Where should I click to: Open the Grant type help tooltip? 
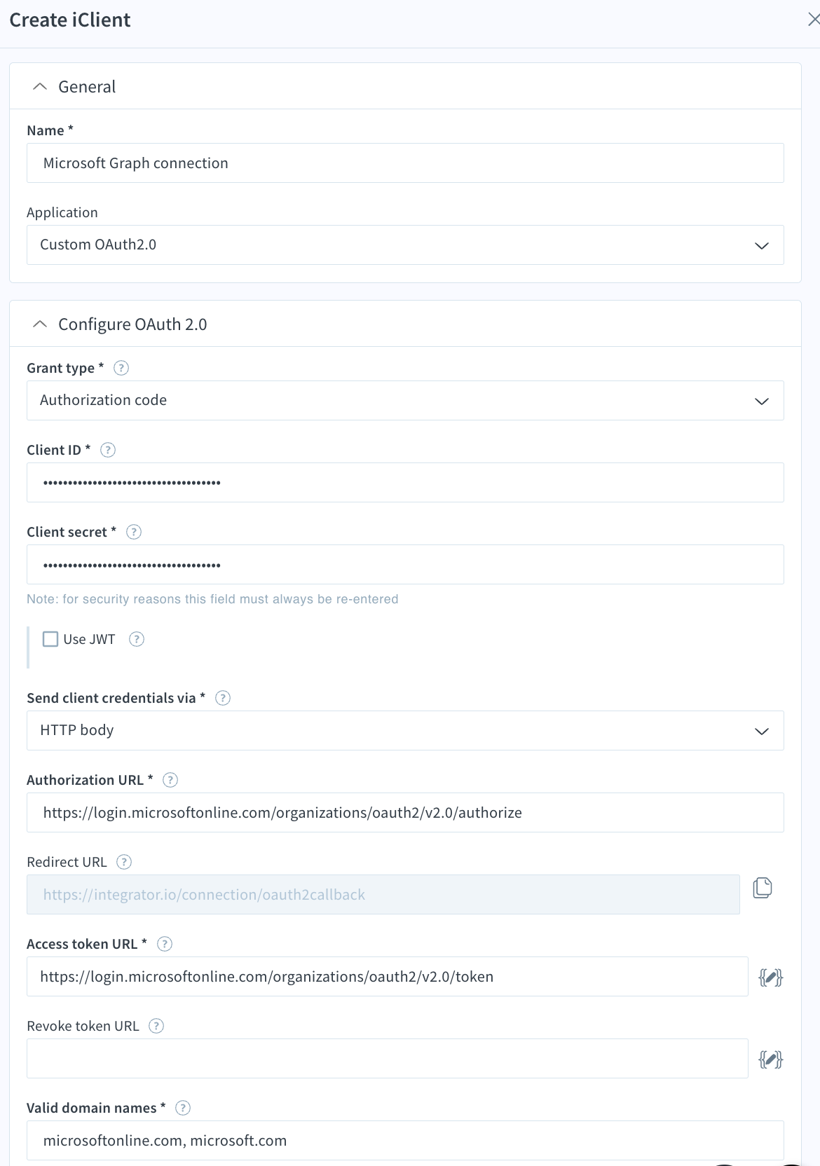coord(121,367)
